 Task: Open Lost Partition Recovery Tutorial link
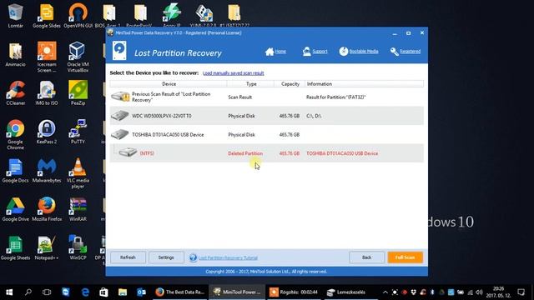pos(228,257)
